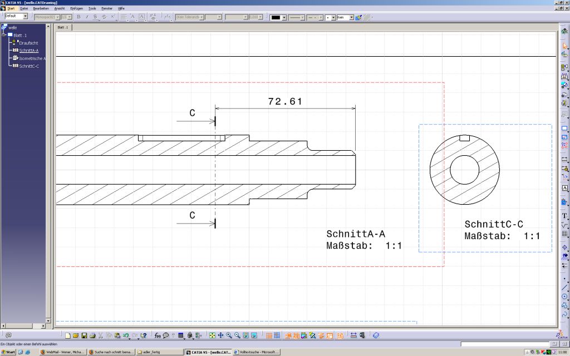This screenshot has height=356, width=570.
Task: Click the Copy Object Format painter icon
Action: click(x=358, y=17)
